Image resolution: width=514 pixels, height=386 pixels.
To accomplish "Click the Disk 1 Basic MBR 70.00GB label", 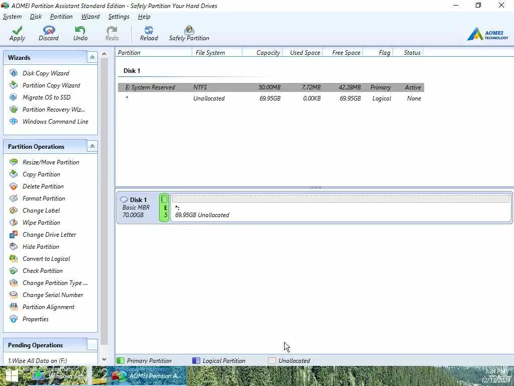I will tap(138, 208).
